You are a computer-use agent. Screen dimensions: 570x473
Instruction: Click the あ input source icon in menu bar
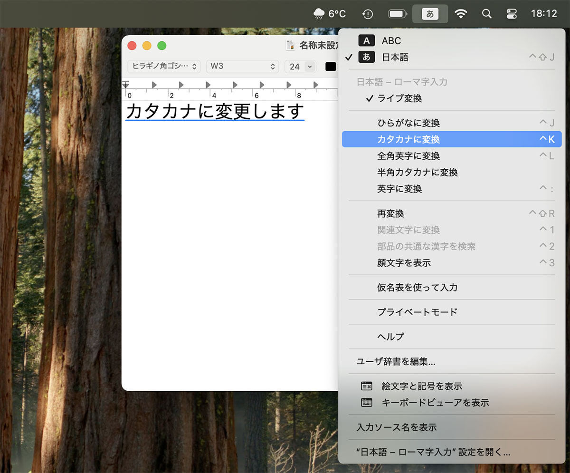(430, 14)
